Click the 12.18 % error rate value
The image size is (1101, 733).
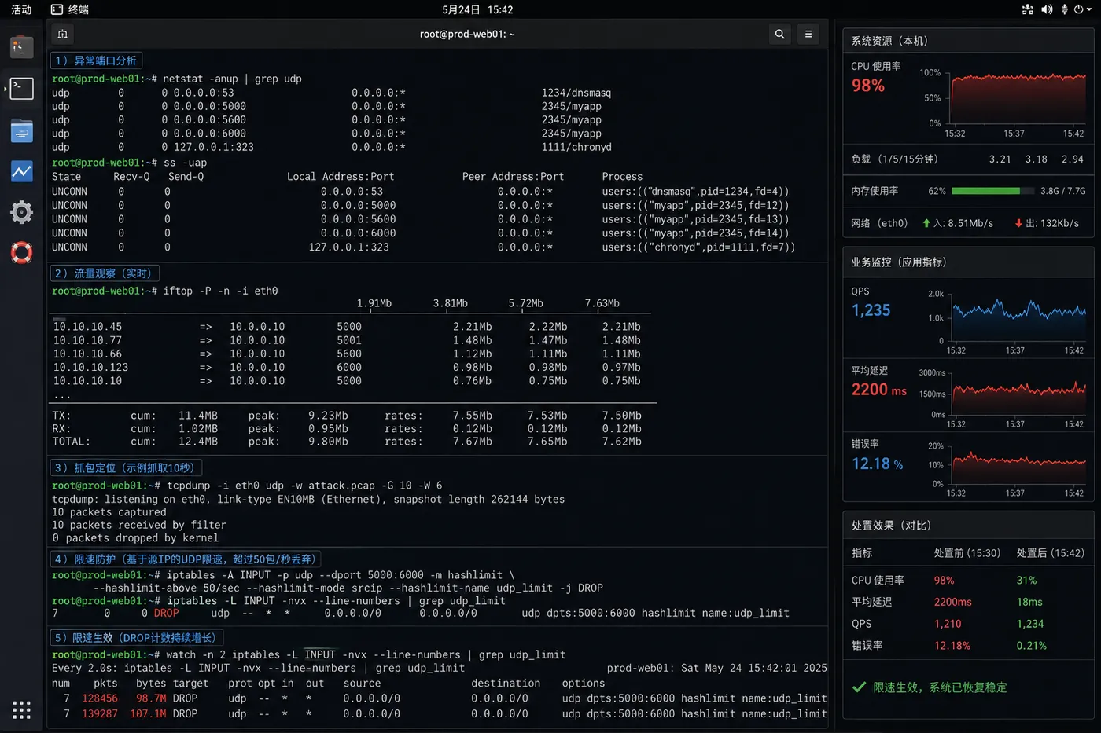click(x=878, y=464)
